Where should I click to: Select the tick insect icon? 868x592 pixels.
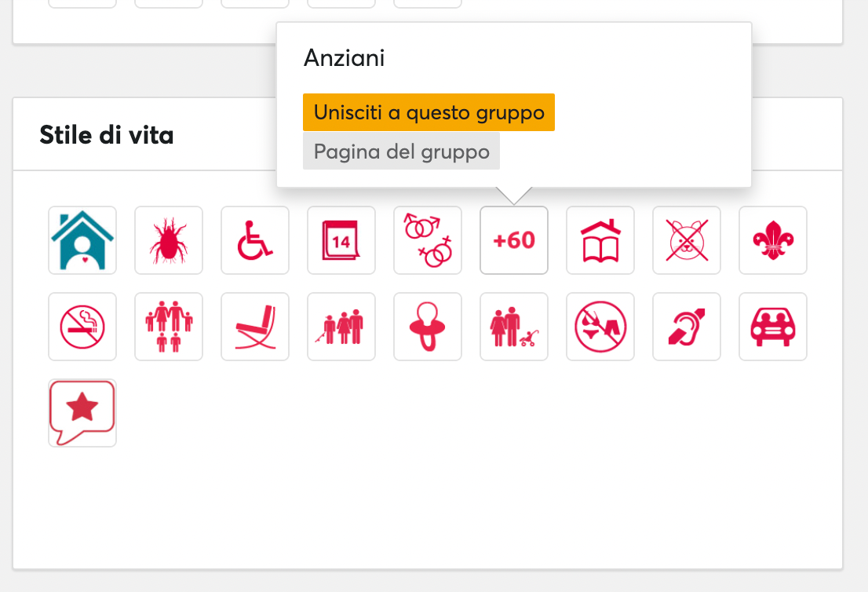pyautogui.click(x=169, y=240)
